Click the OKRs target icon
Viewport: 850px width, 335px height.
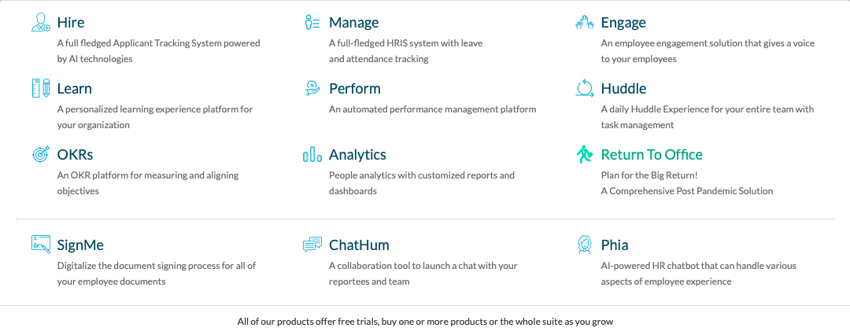coord(41,154)
